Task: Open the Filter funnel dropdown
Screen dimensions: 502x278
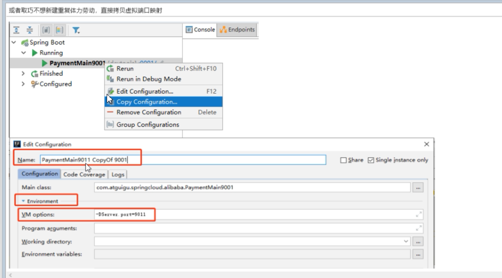Action: [76, 30]
